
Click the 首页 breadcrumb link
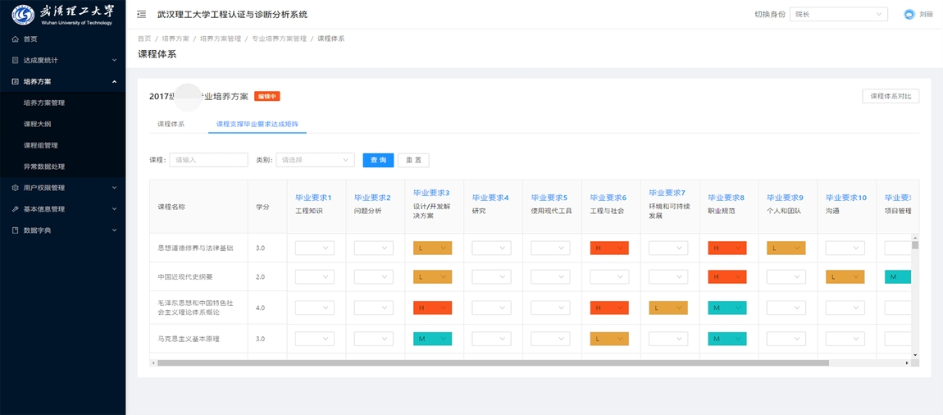coord(144,39)
